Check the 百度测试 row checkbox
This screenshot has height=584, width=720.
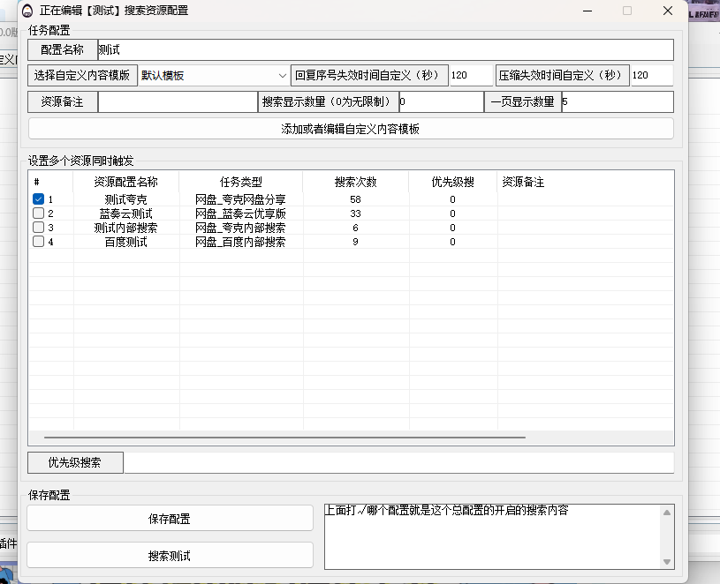pos(38,241)
